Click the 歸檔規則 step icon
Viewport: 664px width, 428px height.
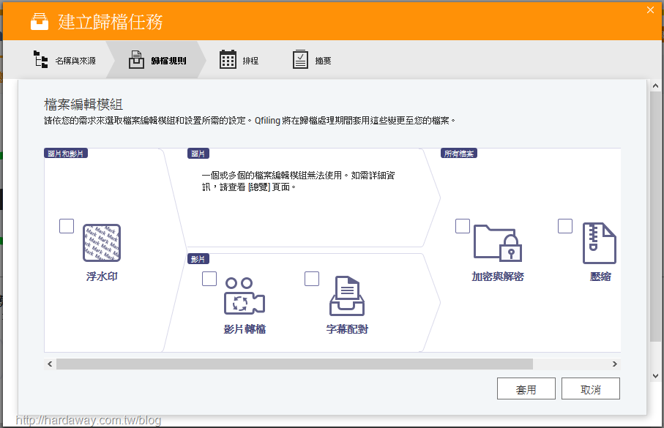(x=136, y=60)
